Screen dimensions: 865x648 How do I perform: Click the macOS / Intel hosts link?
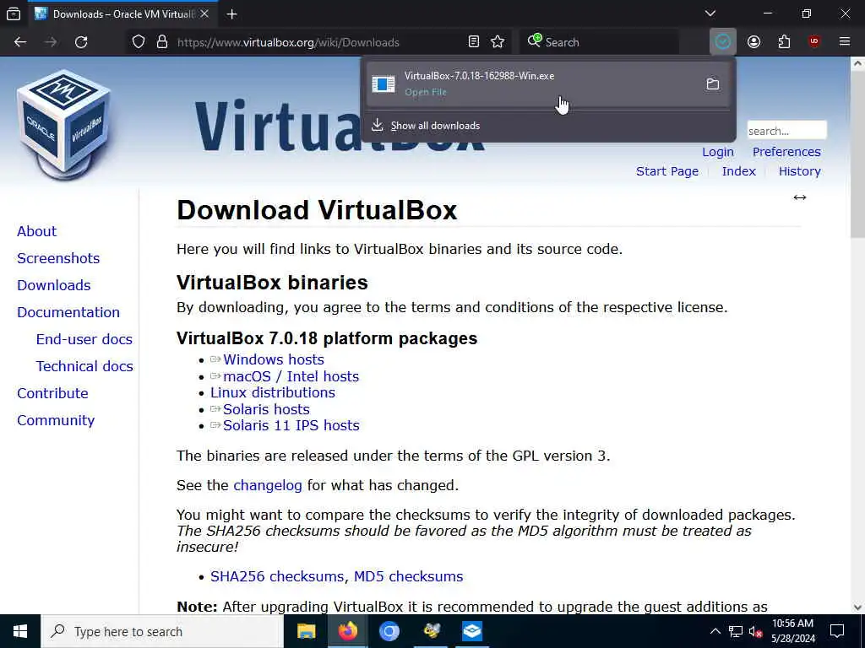[x=291, y=376]
